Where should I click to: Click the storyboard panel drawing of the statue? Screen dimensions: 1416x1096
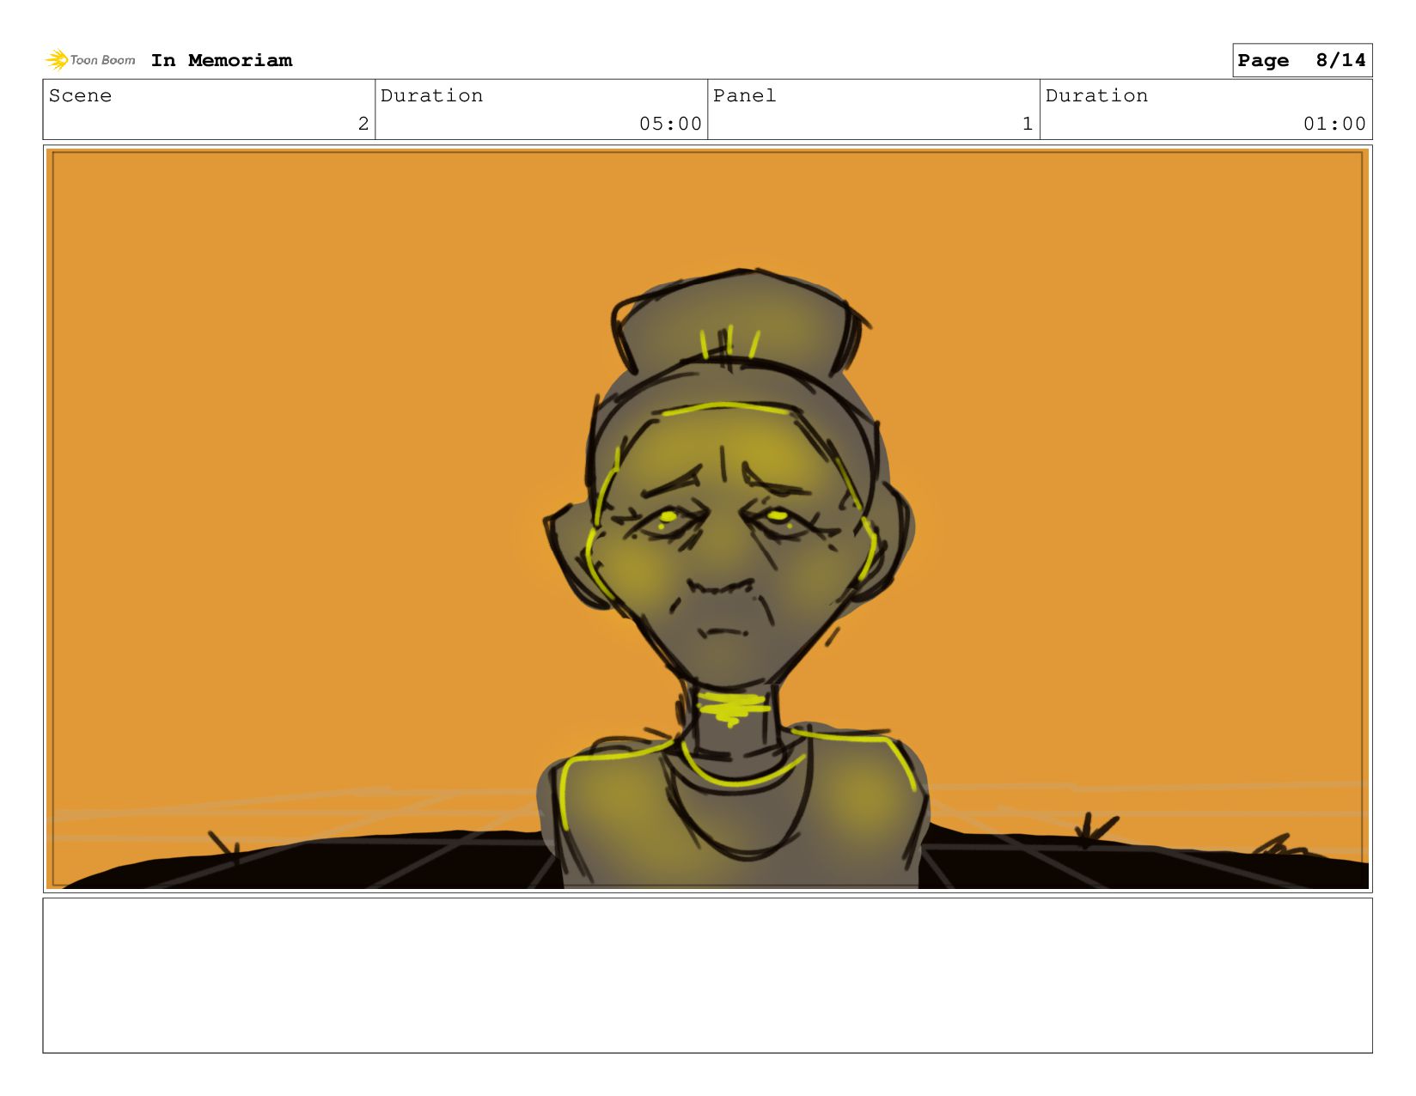(707, 519)
